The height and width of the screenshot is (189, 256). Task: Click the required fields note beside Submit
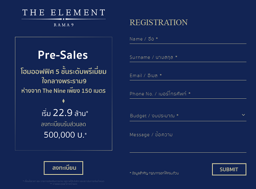click(x=154, y=173)
